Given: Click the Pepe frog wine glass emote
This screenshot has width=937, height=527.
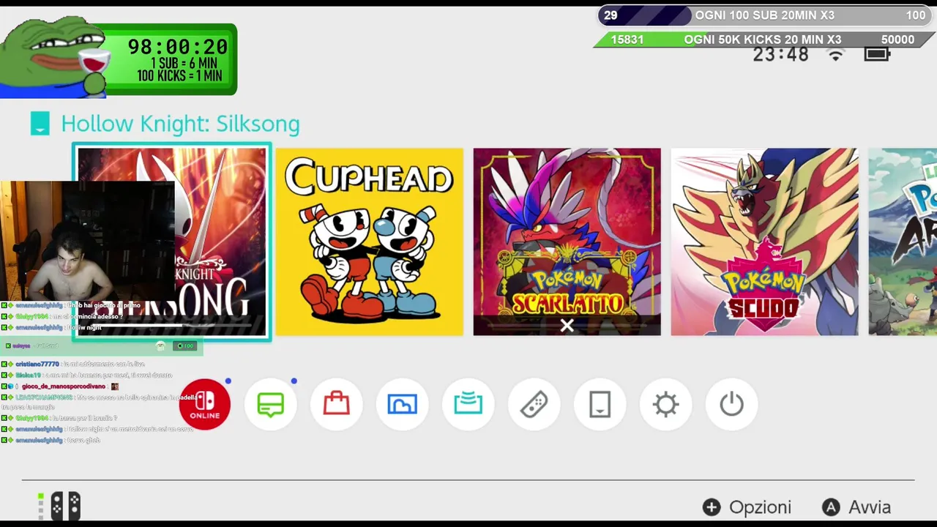Looking at the screenshot, I should (x=55, y=57).
